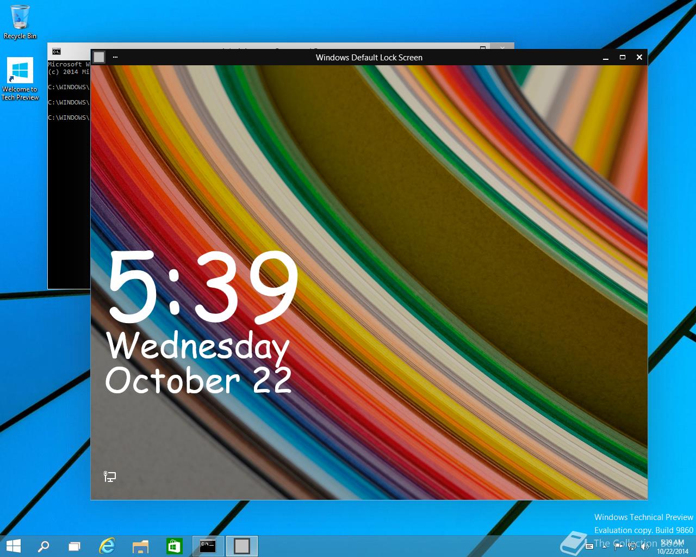
Task: Open the Start menu
Action: point(14,546)
